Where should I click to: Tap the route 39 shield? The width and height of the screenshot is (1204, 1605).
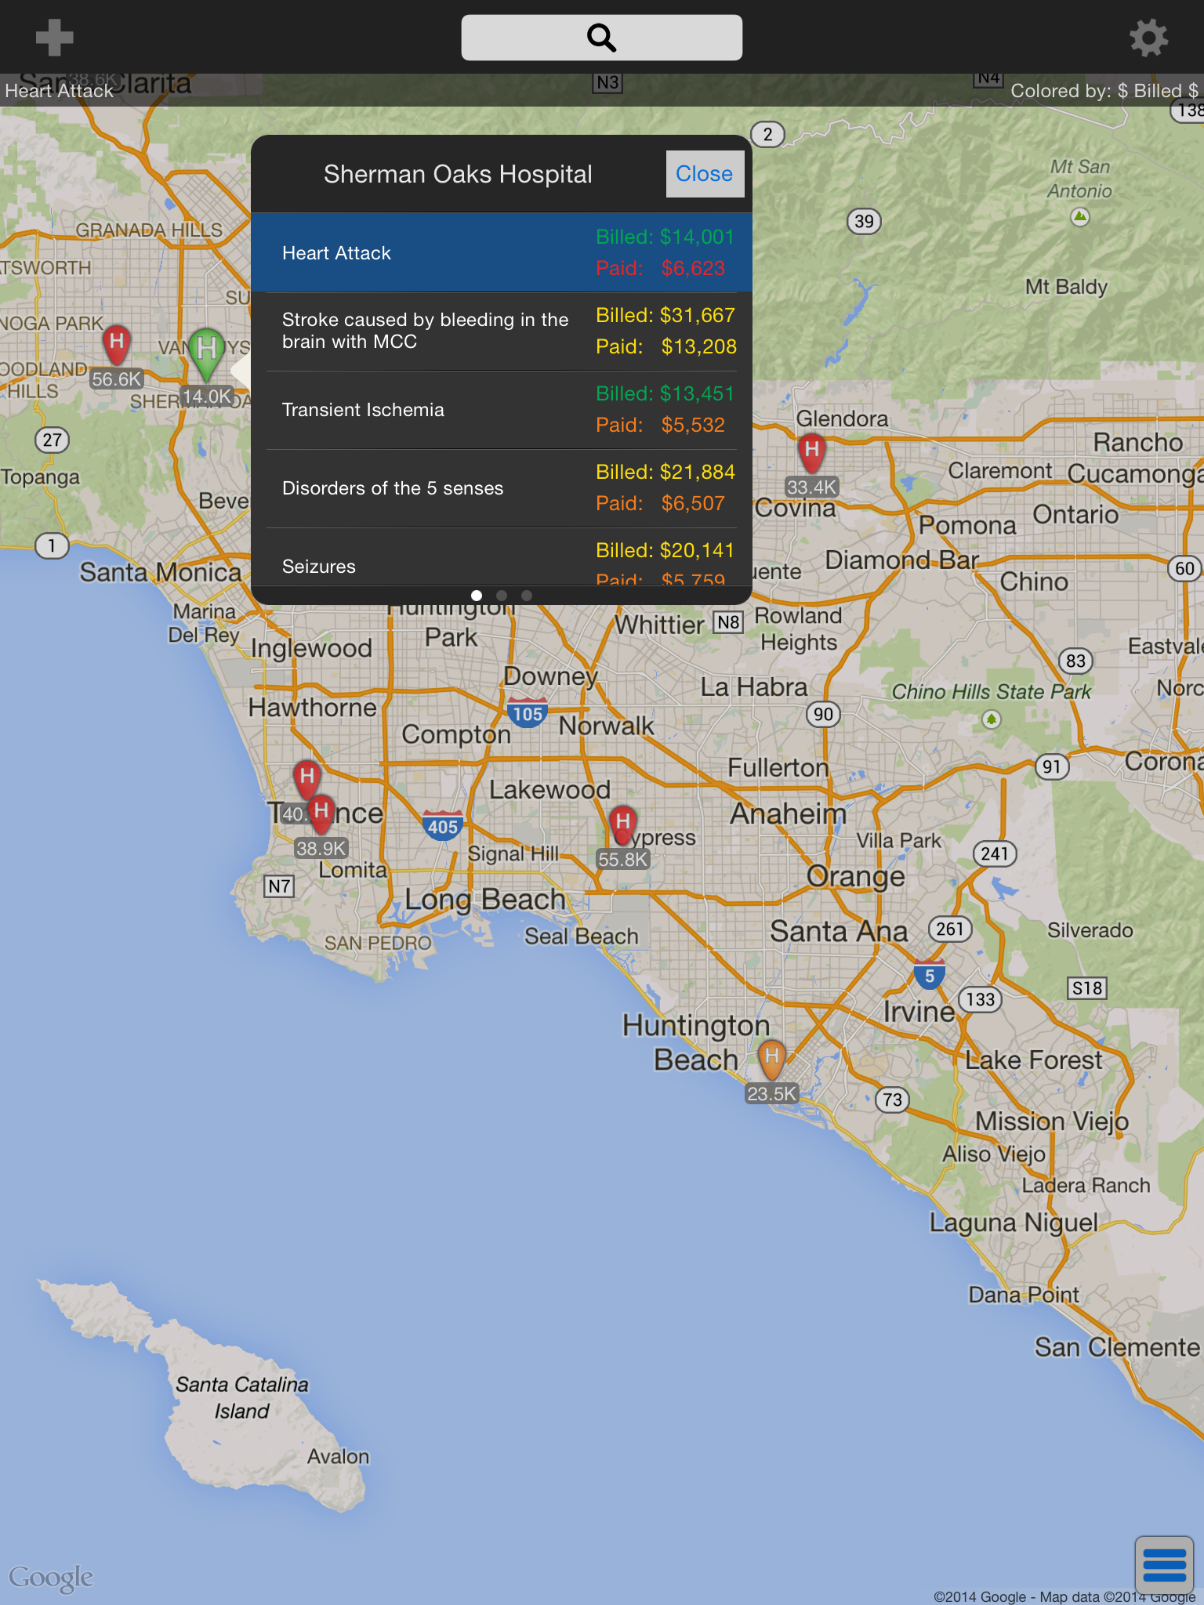coord(864,221)
